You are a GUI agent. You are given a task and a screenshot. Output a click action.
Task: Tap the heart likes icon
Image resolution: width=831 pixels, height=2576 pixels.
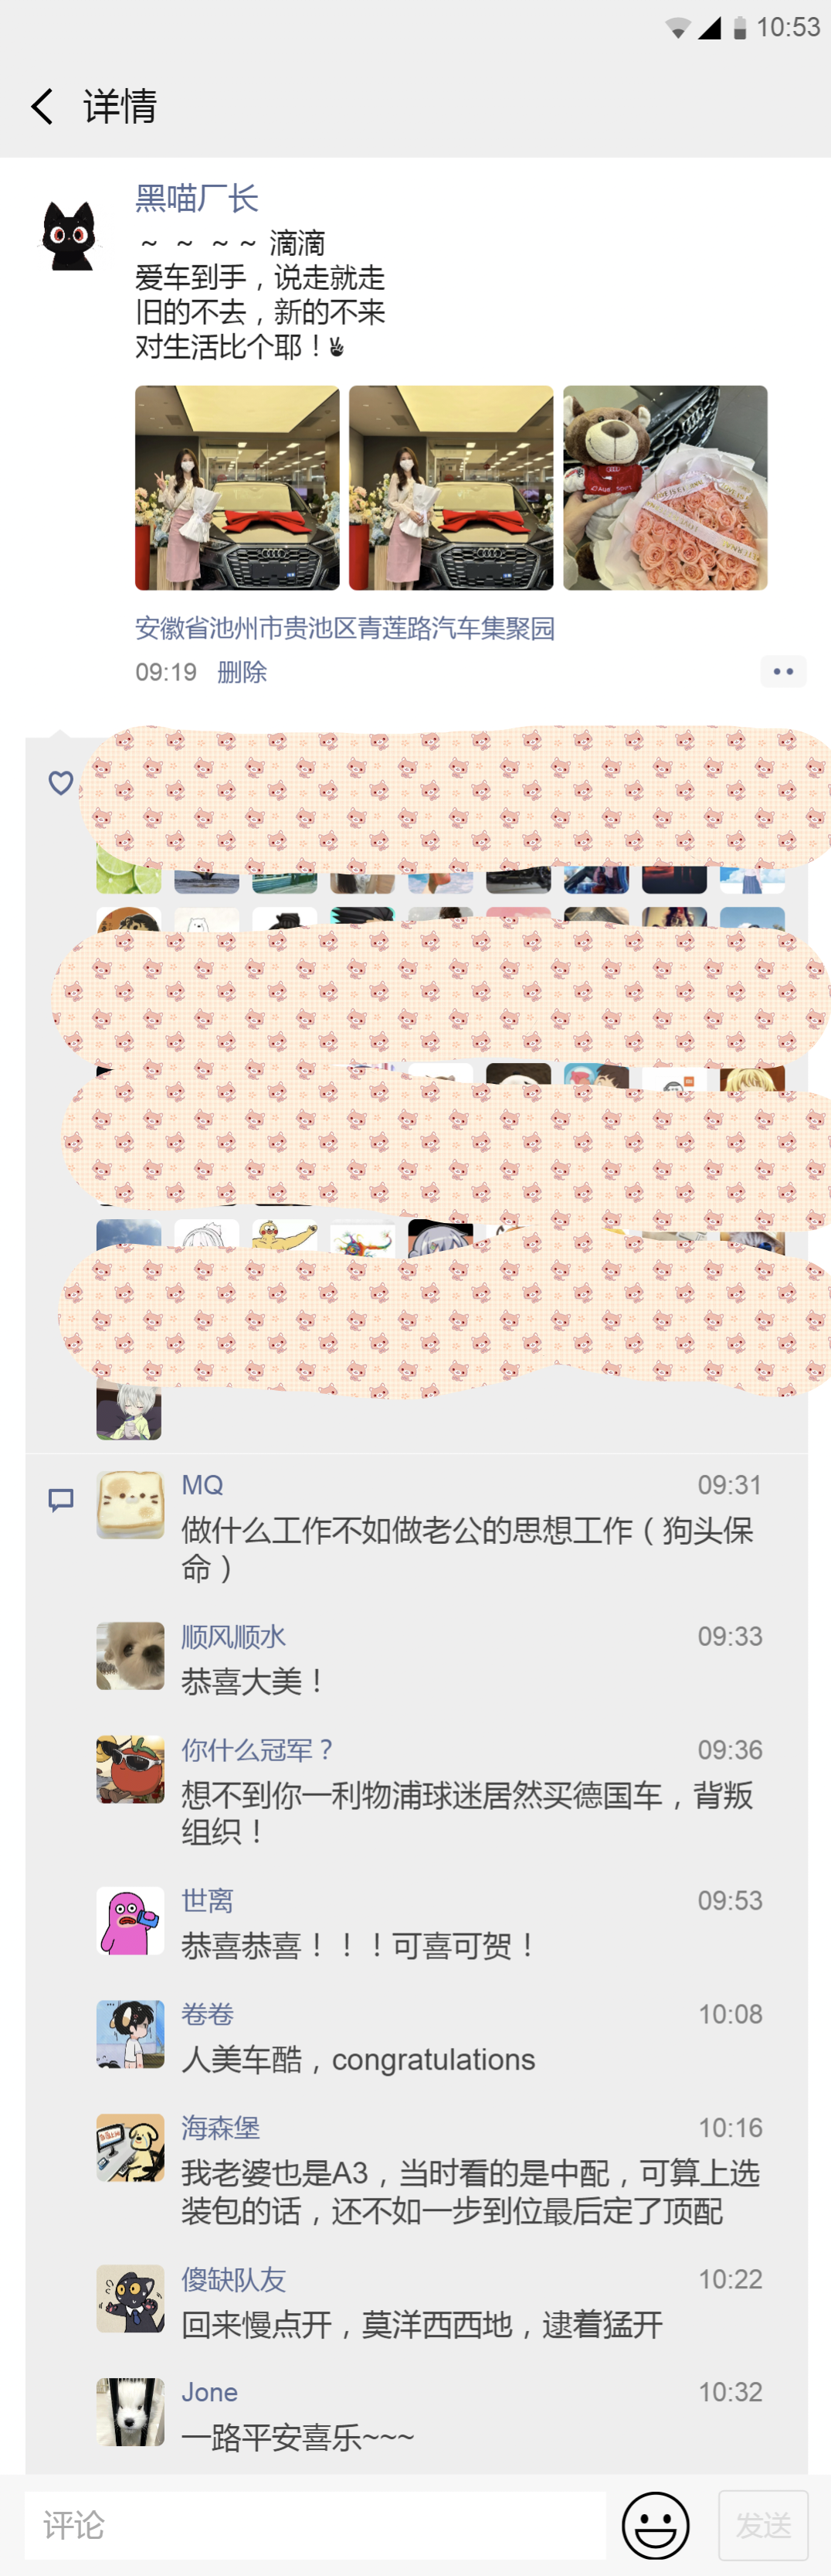pyautogui.click(x=61, y=783)
